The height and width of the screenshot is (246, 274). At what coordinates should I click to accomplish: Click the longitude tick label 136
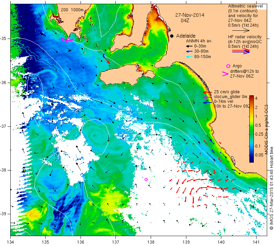(80, 242)
